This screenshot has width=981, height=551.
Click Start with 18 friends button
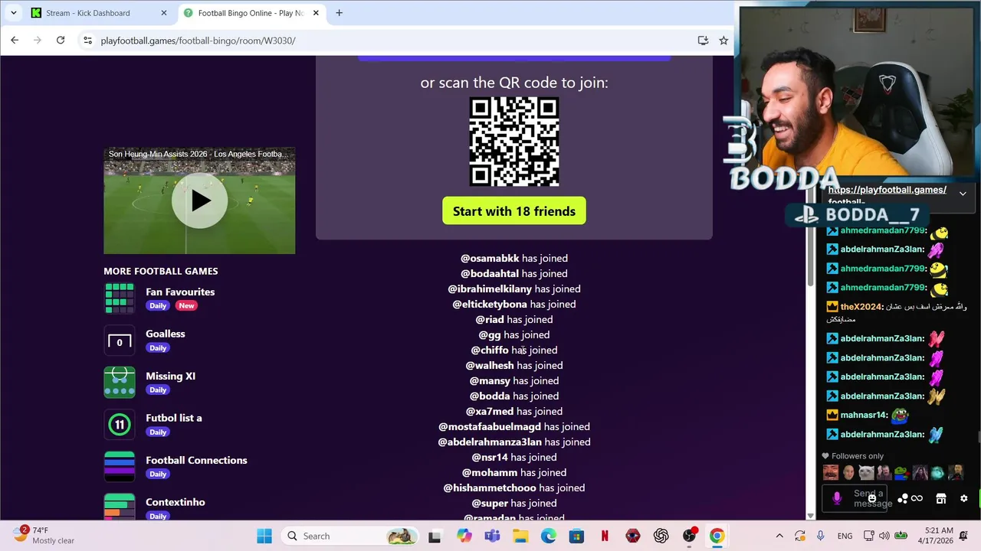pos(514,211)
